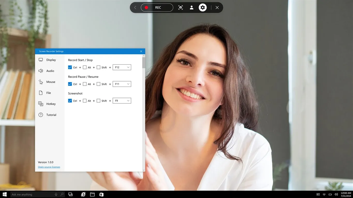Open source licenses link
The image size is (353, 198).
pyautogui.click(x=49, y=167)
